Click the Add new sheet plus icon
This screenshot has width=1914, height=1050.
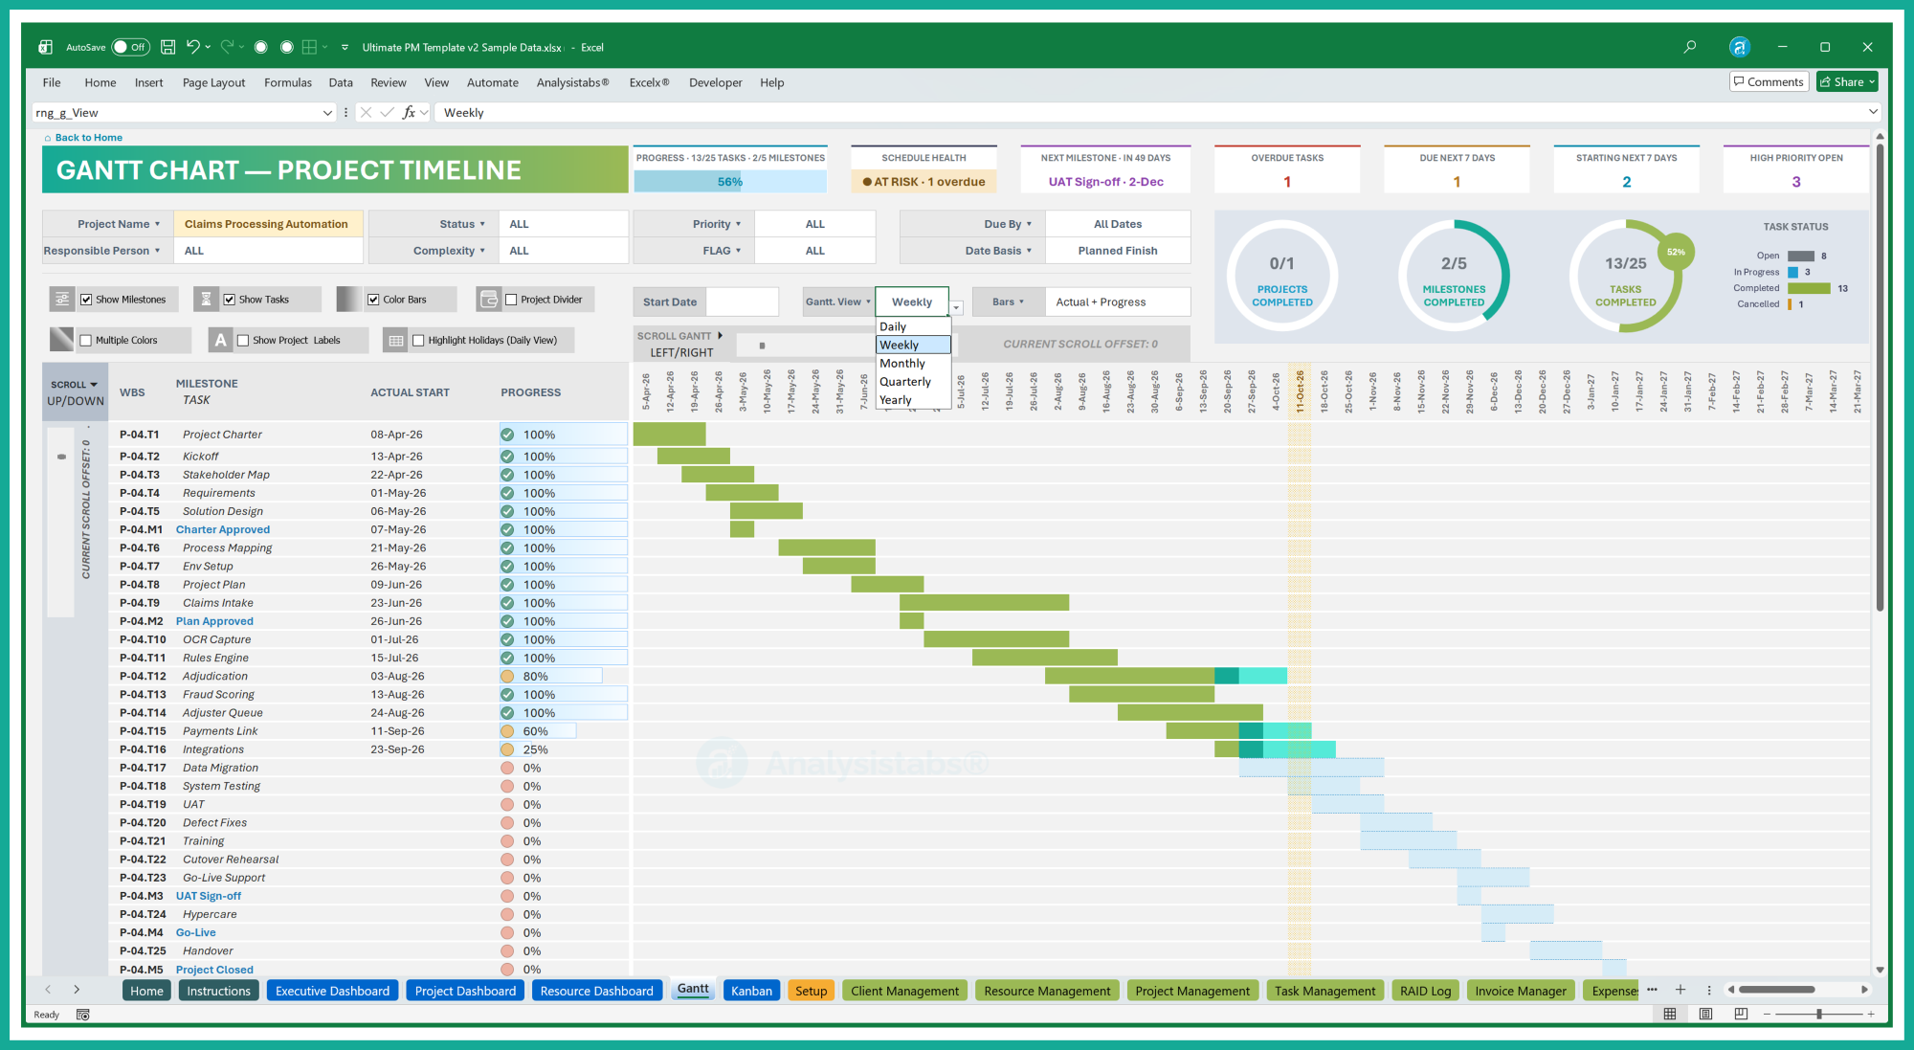click(x=1680, y=990)
